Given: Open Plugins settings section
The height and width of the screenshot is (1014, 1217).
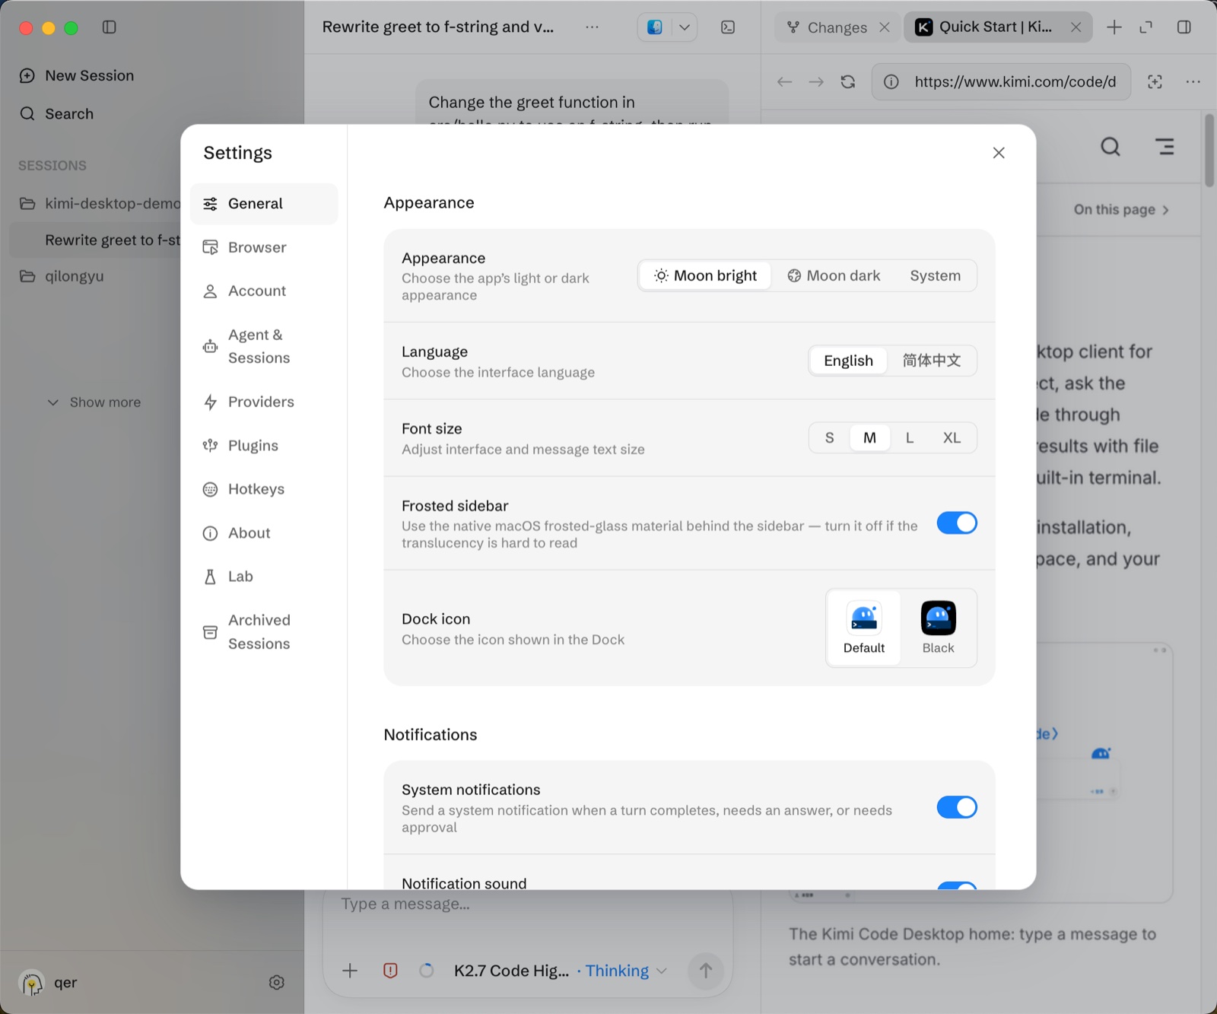Looking at the screenshot, I should [x=264, y=446].
